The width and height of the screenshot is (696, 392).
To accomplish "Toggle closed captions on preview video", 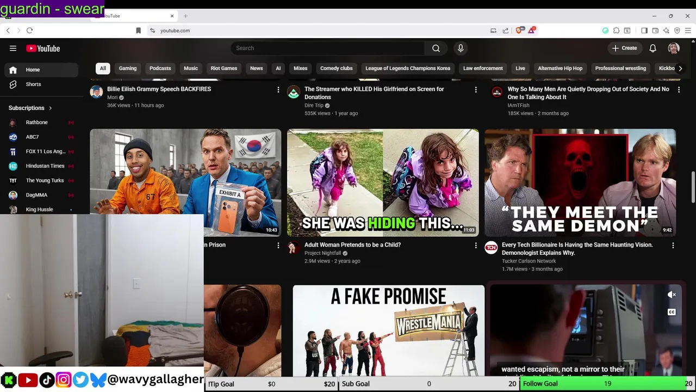I will 672,312.
